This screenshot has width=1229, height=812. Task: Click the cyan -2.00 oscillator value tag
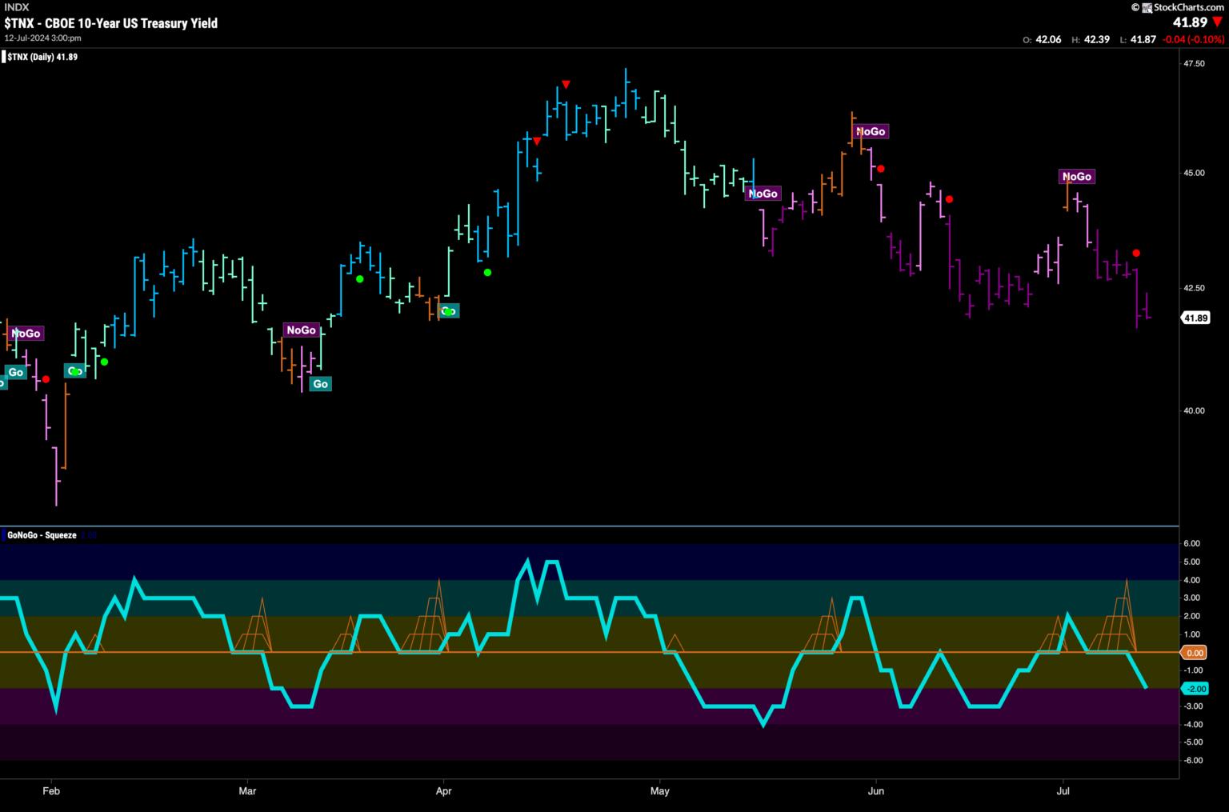(1195, 689)
